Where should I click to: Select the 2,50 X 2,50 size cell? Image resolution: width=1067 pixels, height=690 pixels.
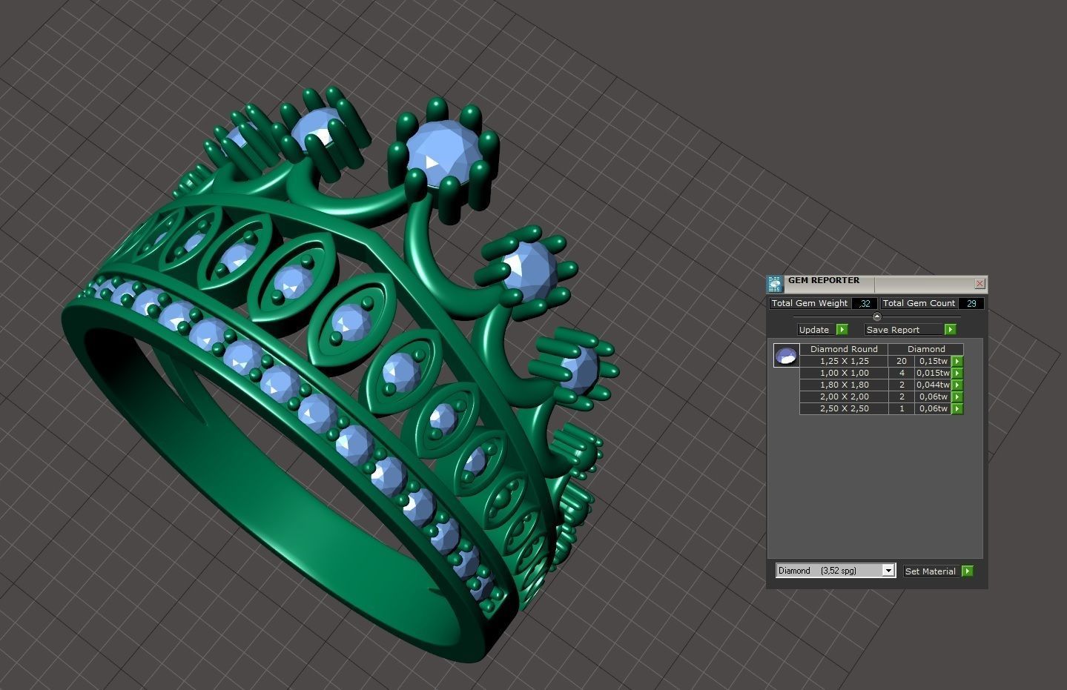coord(844,409)
